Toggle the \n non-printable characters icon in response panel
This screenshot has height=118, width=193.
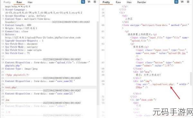tap(182, 2)
